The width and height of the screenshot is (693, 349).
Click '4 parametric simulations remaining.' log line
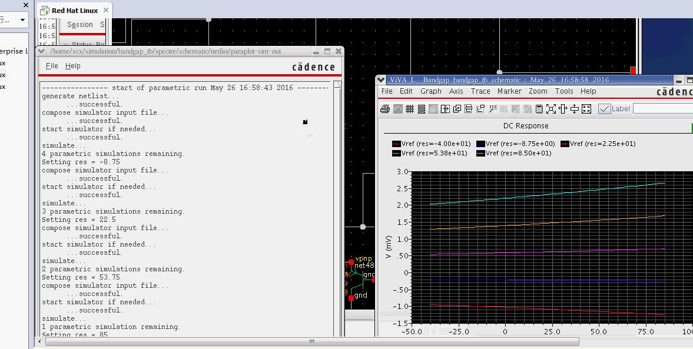113,154
